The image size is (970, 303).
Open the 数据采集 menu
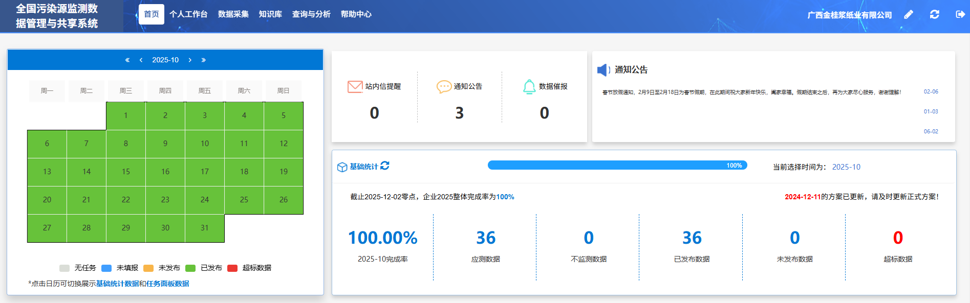pos(233,14)
